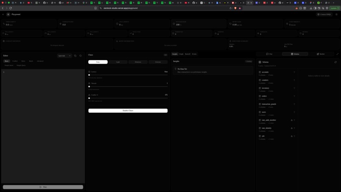Click the orders table icon
The height and width of the screenshot is (192, 341).
pyautogui.click(x=260, y=96)
